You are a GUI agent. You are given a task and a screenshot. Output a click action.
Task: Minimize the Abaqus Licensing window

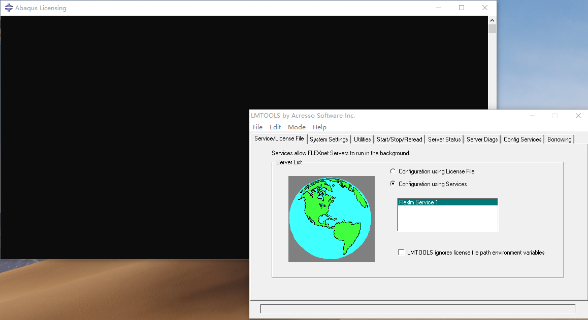tap(438, 8)
